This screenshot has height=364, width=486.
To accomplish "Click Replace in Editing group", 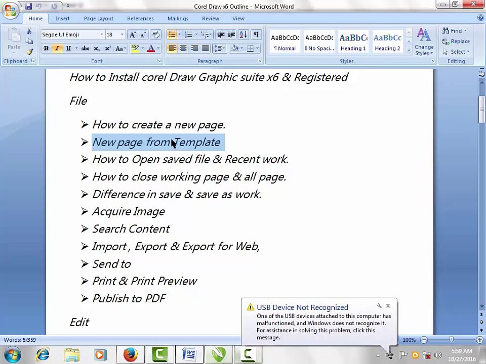I will (x=456, y=41).
